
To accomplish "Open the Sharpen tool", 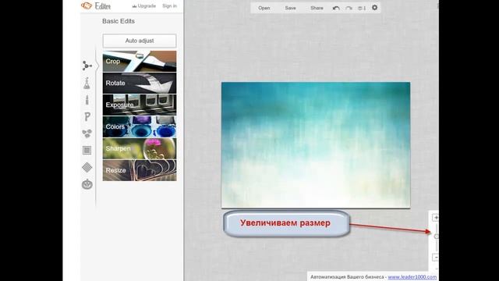I will [140, 148].
